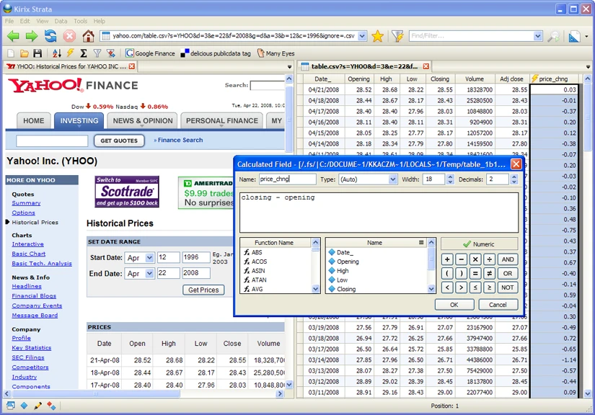Viewport: 595px width, 415px height.
Task: Insert the AND operator button
Action: coord(508,259)
